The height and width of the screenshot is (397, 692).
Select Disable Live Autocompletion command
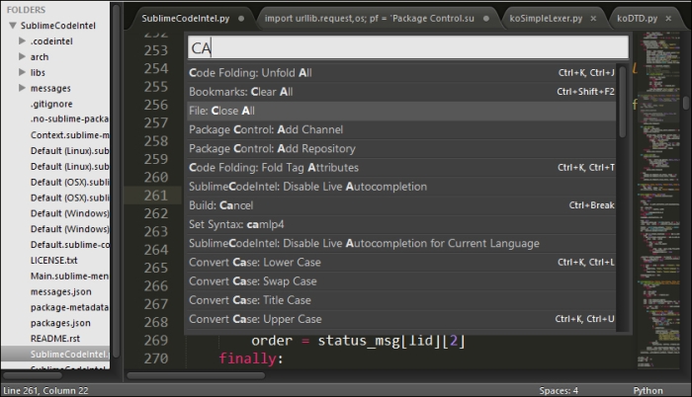pos(401,187)
